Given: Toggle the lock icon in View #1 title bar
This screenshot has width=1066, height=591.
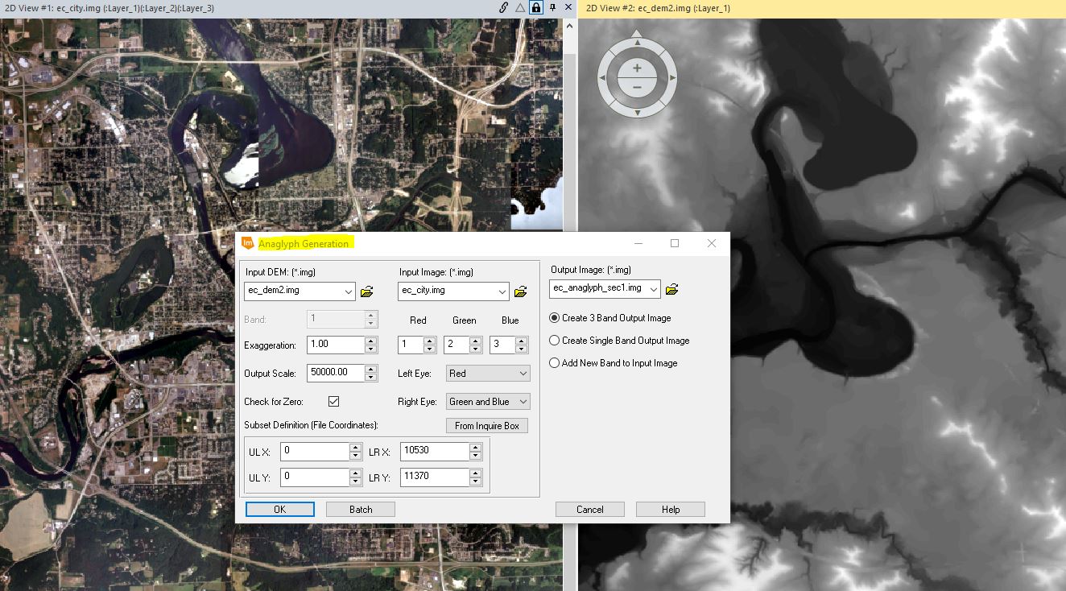Looking at the screenshot, I should pyautogui.click(x=536, y=6).
